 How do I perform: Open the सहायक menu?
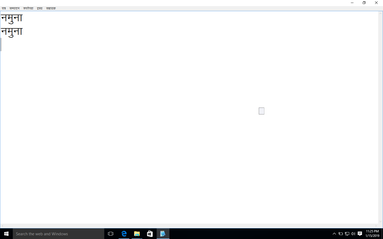pyautogui.click(x=51, y=8)
